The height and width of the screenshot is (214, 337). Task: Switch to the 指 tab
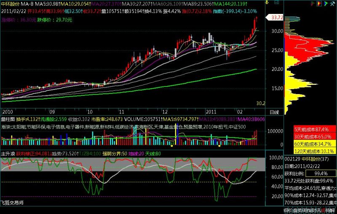tap(309, 211)
